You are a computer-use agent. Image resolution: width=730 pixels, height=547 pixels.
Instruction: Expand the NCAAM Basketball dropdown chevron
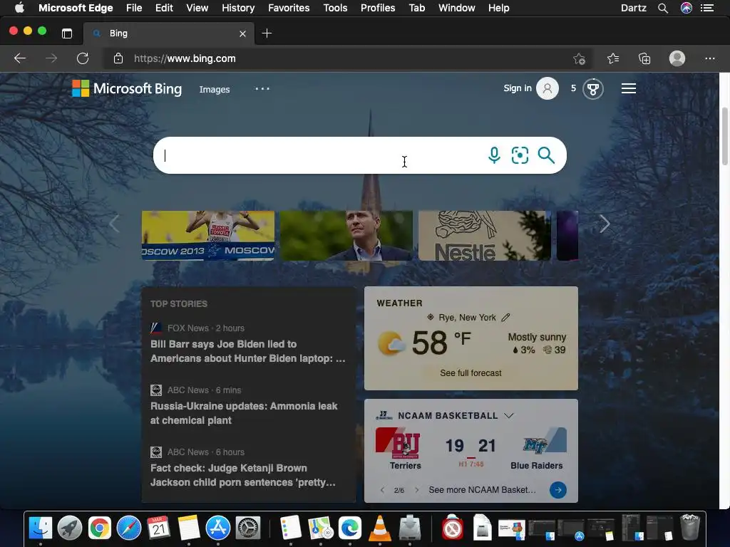click(509, 415)
